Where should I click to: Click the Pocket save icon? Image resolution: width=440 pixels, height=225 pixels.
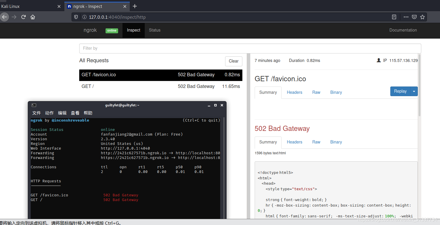[414, 17]
